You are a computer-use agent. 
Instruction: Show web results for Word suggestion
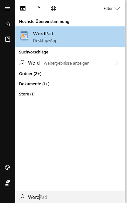pyautogui.click(x=70, y=63)
